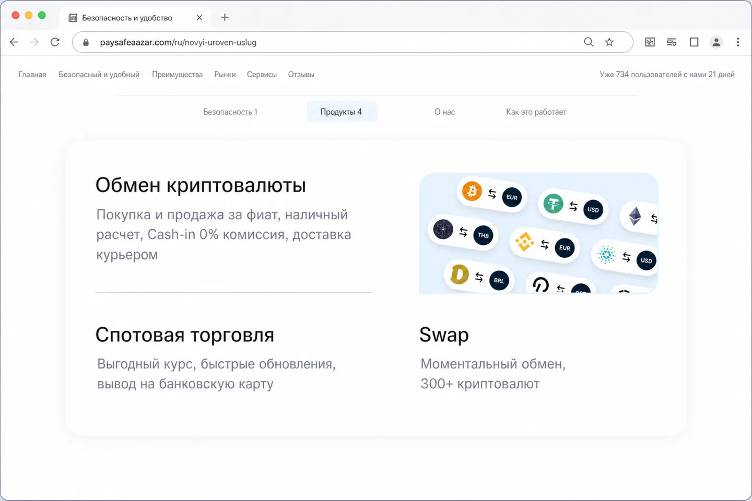Click the Dogecoin "D" coin icon
This screenshot has height=501, width=752.
tap(459, 274)
